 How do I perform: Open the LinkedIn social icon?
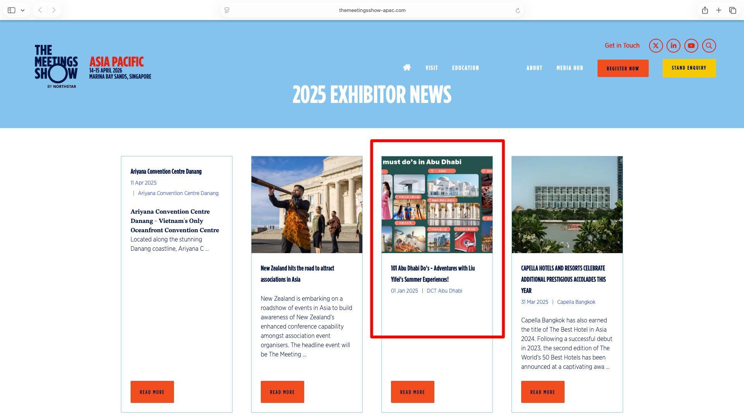(673, 46)
